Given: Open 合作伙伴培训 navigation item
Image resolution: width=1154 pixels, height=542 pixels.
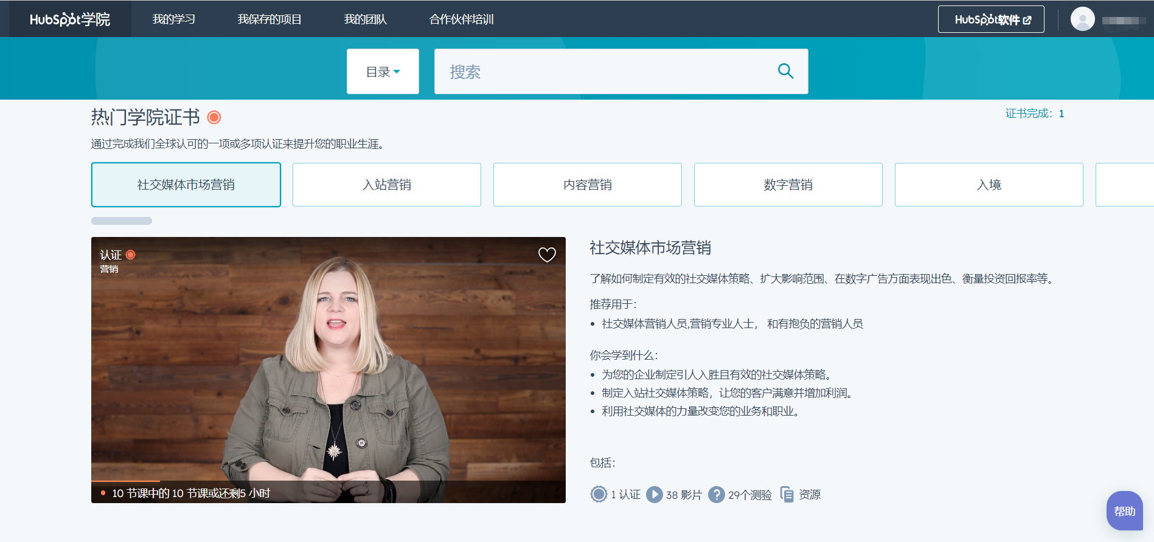Looking at the screenshot, I should (x=461, y=19).
